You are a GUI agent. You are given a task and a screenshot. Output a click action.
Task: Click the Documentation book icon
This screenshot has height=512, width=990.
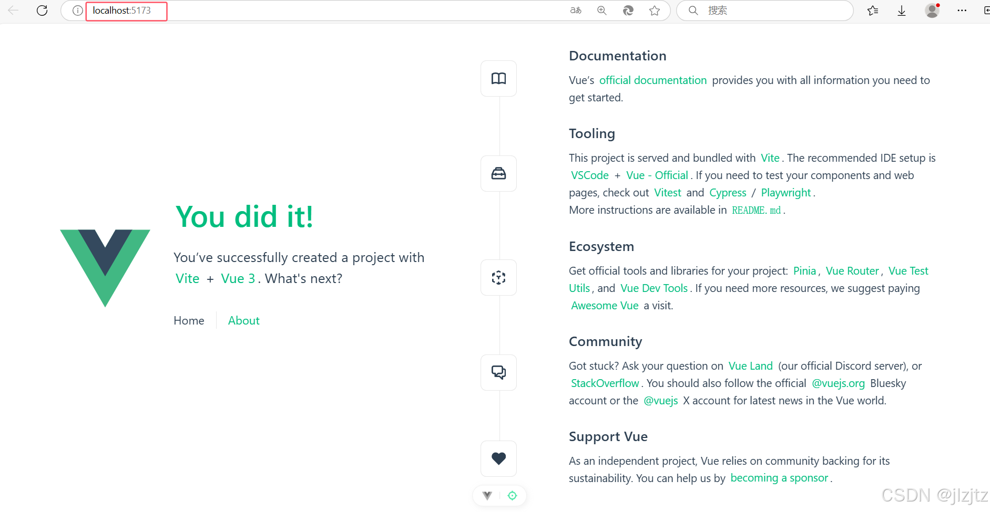click(x=498, y=78)
